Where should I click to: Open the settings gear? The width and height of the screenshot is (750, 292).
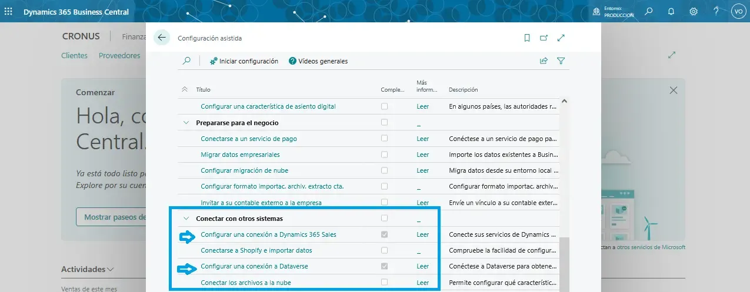click(694, 11)
